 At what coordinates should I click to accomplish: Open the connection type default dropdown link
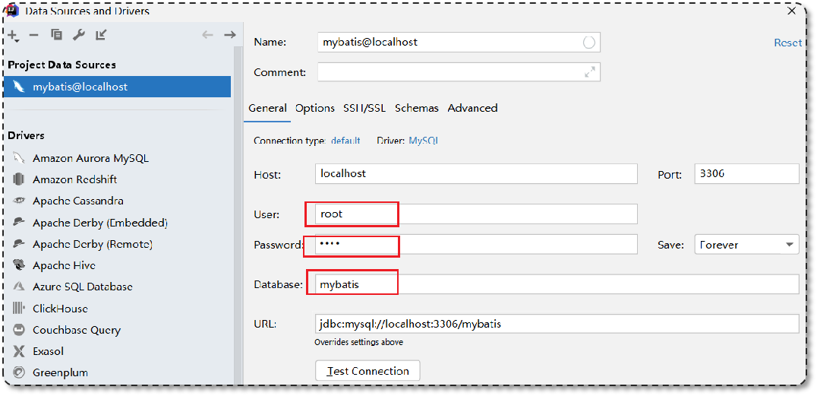345,141
